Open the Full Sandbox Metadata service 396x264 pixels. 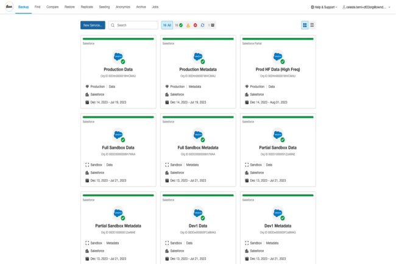coord(198,148)
